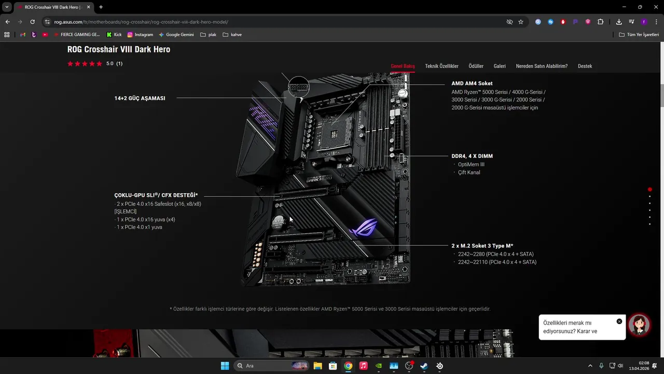Click the 14+2 GÜÇ AŞAMASI label
The width and height of the screenshot is (664, 374).
coord(140,98)
